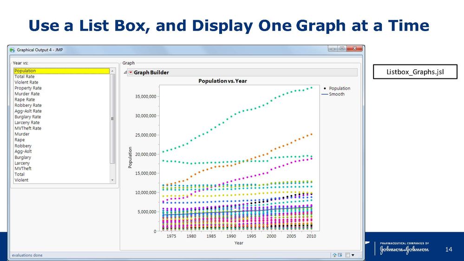This screenshot has height=261, width=464.
Task: Select Burglary Rate in the list box
Action: pyautogui.click(x=62, y=117)
